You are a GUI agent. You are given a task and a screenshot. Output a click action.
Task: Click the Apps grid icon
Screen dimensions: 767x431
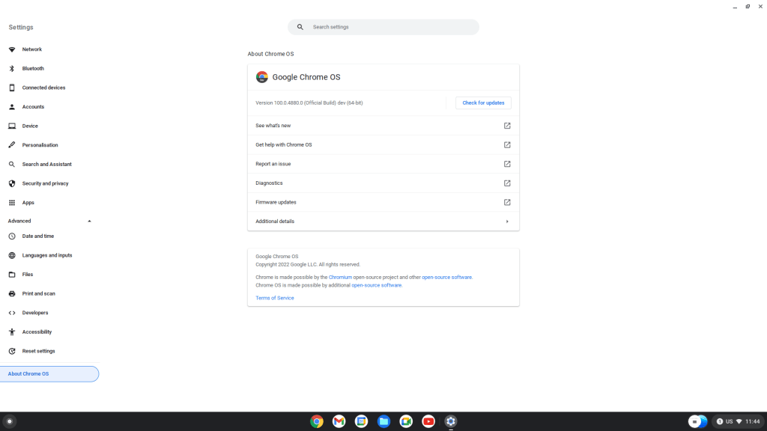[12, 202]
